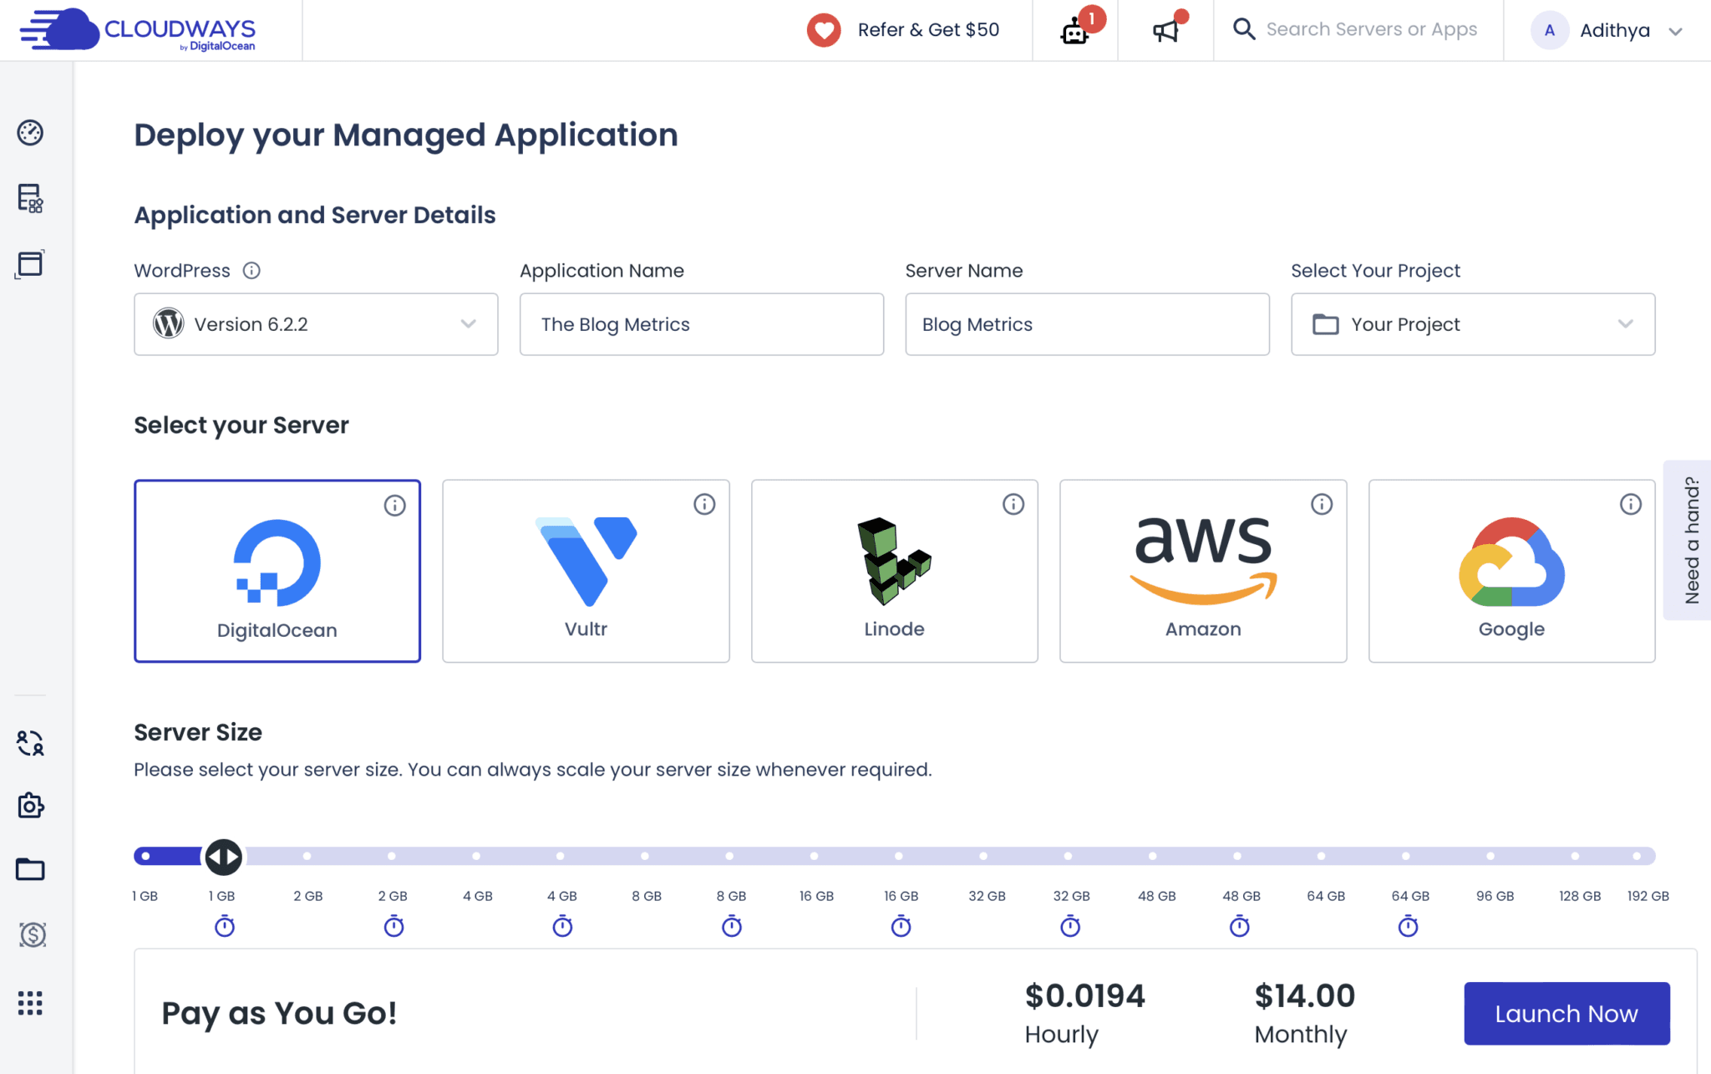This screenshot has height=1074, width=1711.
Task: Open the Billing dollar icon in sidebar
Action: pyautogui.click(x=30, y=935)
